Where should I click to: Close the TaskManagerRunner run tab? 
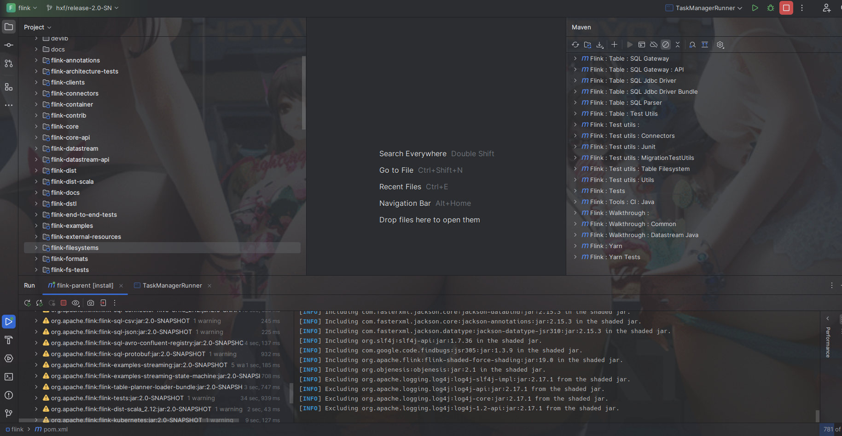coord(209,286)
